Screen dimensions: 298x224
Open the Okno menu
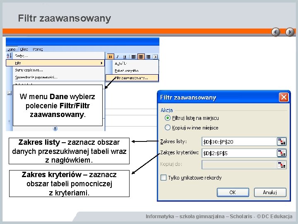click(x=24, y=49)
